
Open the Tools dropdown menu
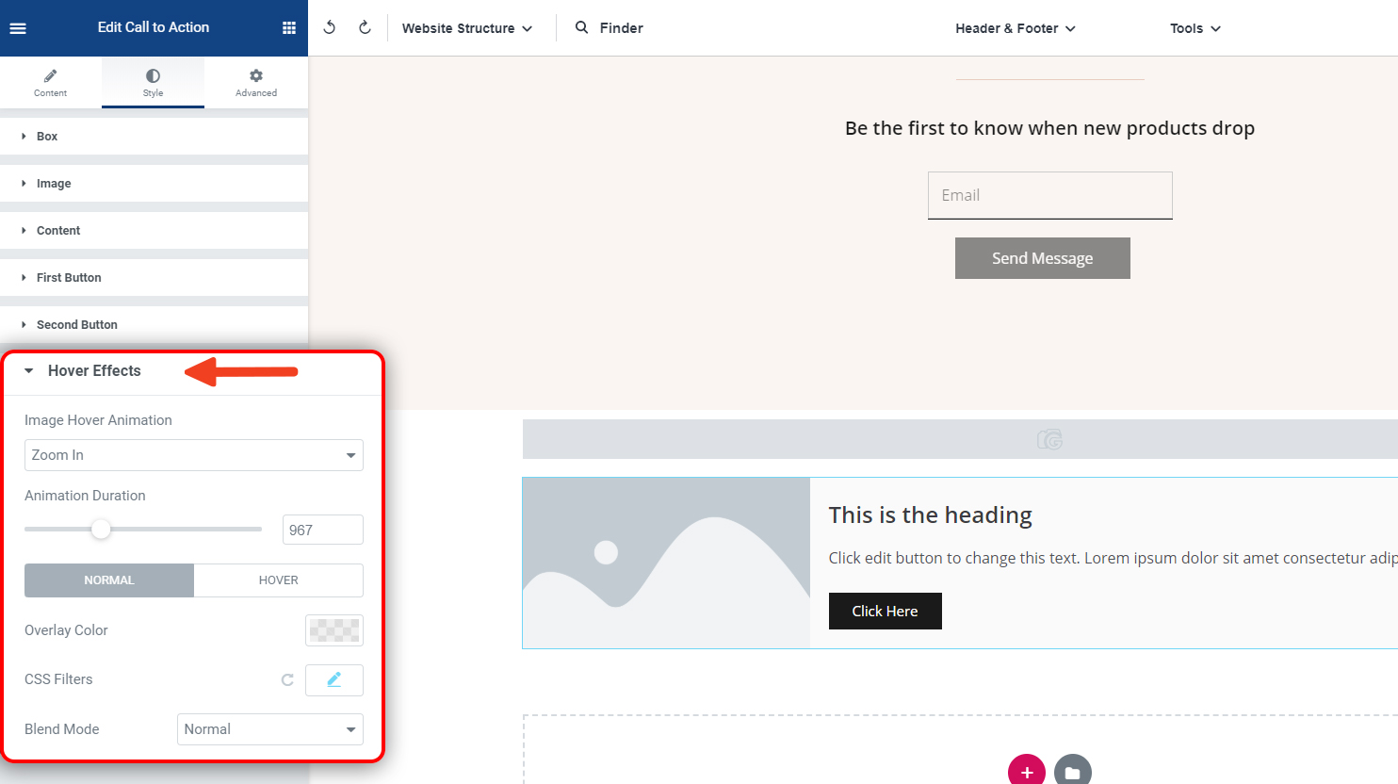(x=1195, y=28)
